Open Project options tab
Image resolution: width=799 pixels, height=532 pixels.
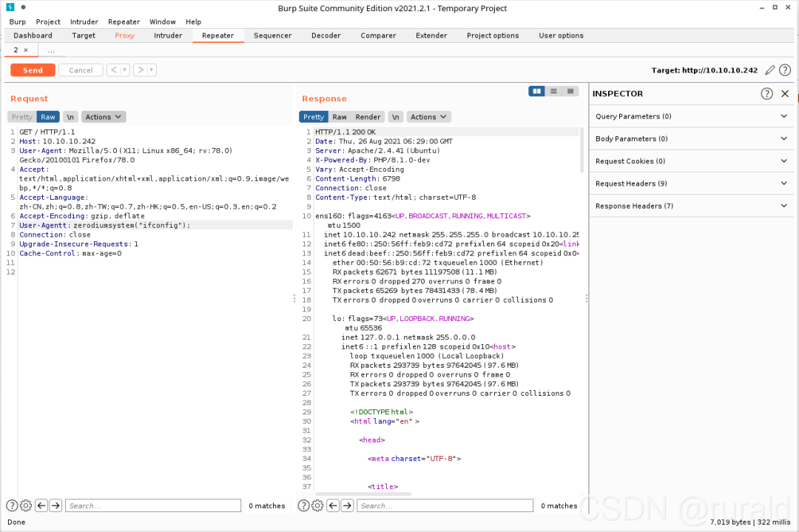pos(493,36)
